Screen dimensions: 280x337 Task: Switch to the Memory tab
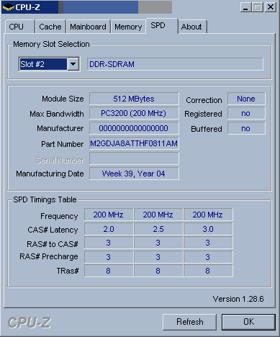click(x=128, y=27)
